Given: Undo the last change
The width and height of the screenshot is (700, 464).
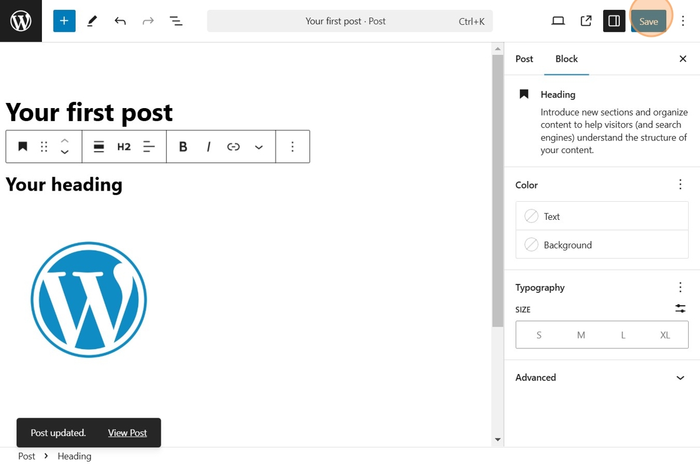Looking at the screenshot, I should pyautogui.click(x=120, y=21).
